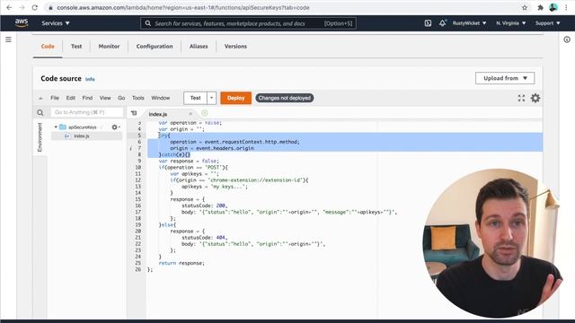Collapse the IDE menu bar arrow
The height and width of the screenshot is (323, 575).
tap(40, 98)
